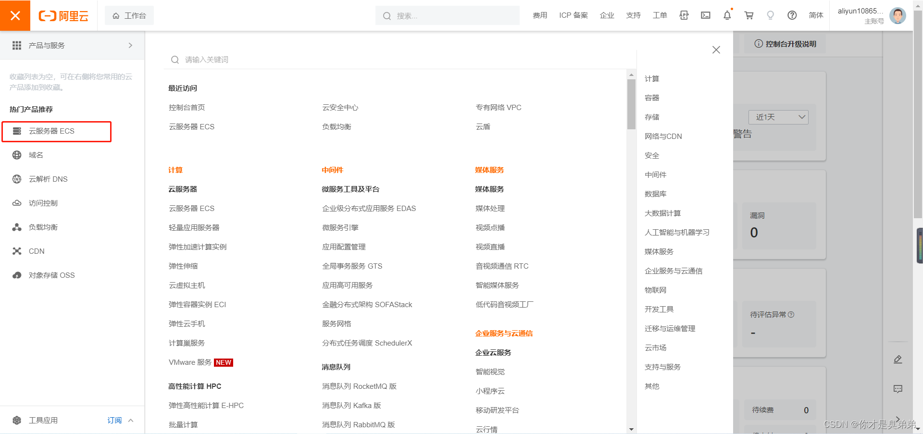923x434 pixels.
Task: Open 云服务器 ECS under 最近访问
Action: (x=191, y=126)
